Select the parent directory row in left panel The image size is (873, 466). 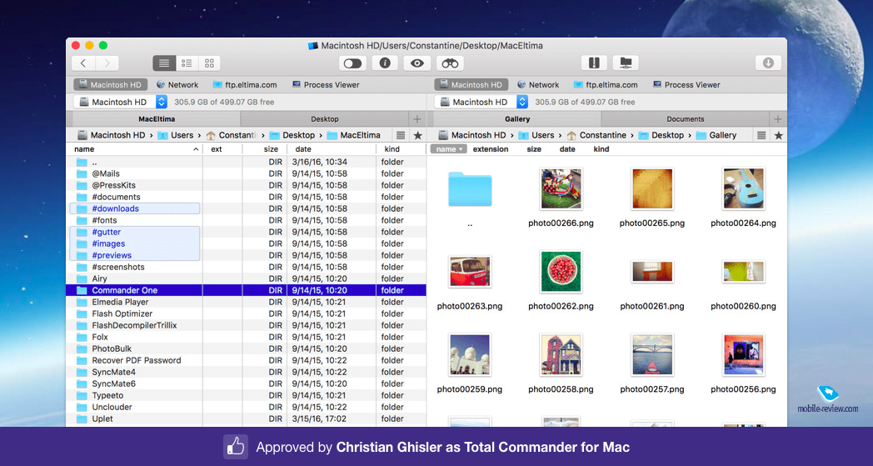[x=246, y=162]
